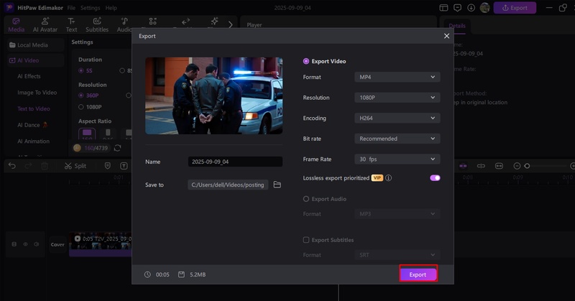The width and height of the screenshot is (575, 301).
Task: Click the marker shield icon in the timeline toolbar
Action: click(107, 166)
